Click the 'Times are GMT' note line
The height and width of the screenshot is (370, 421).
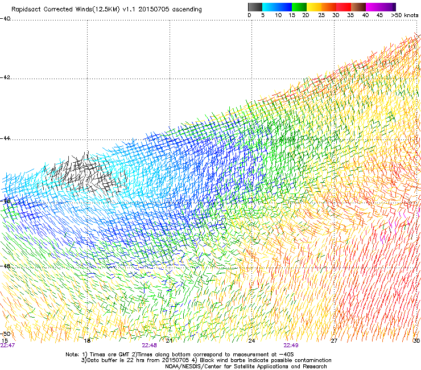tap(180, 355)
